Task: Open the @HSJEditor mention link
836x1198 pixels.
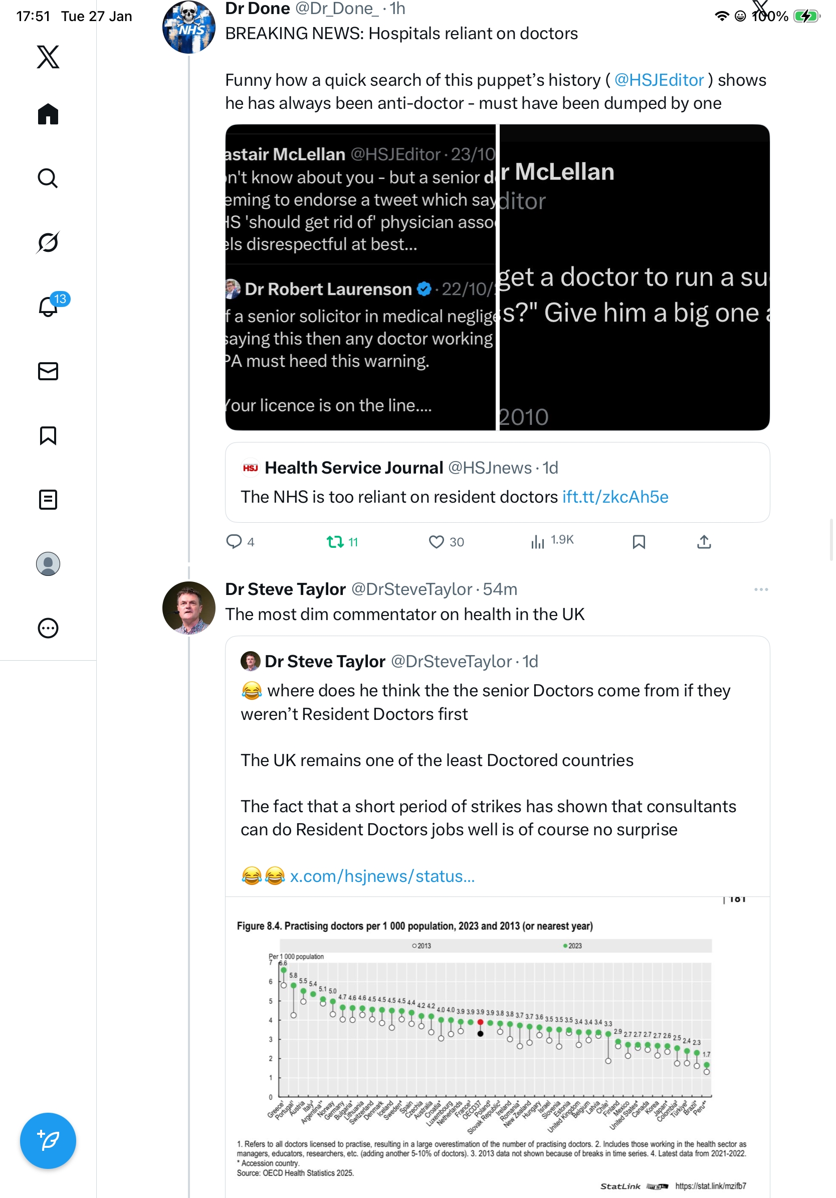Action: tap(659, 80)
